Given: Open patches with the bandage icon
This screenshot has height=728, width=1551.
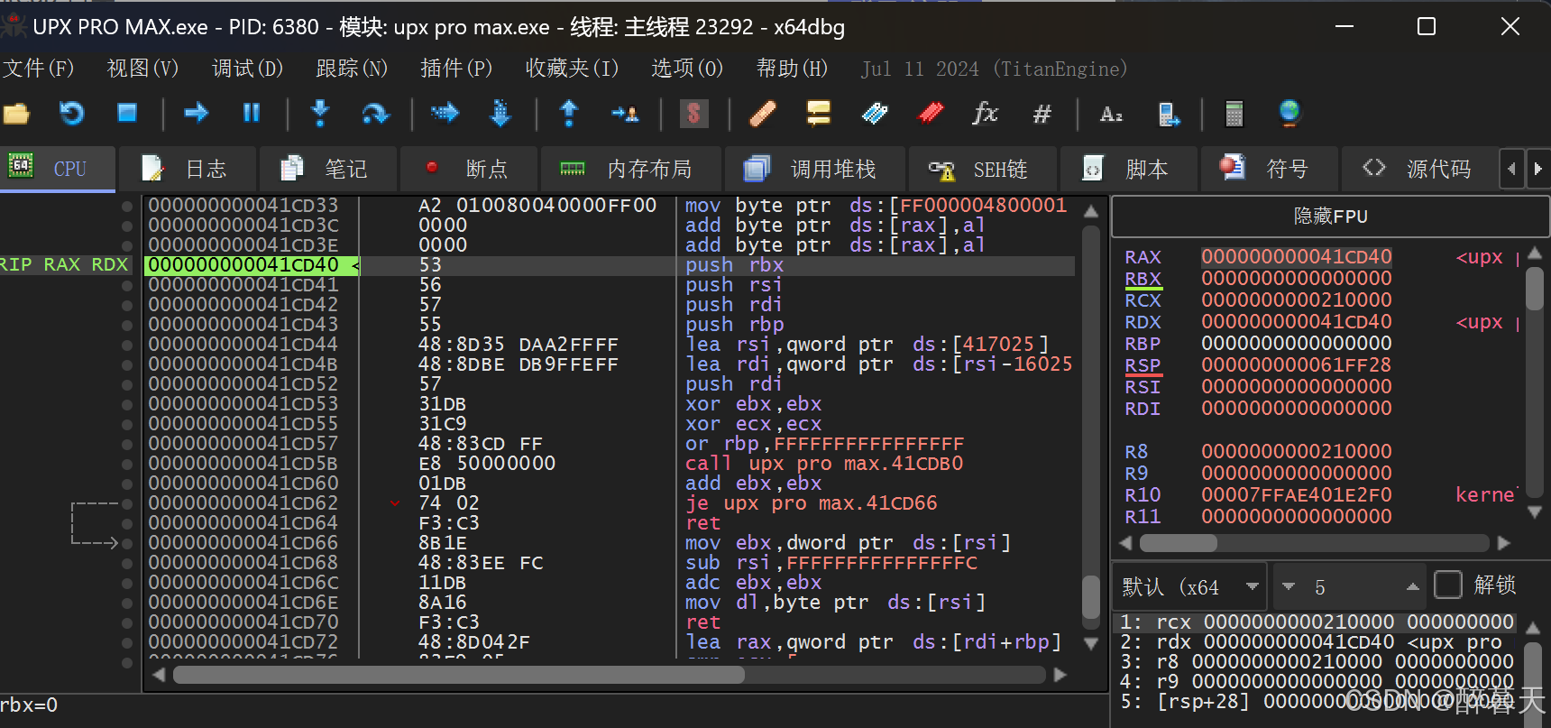Looking at the screenshot, I should pyautogui.click(x=763, y=114).
